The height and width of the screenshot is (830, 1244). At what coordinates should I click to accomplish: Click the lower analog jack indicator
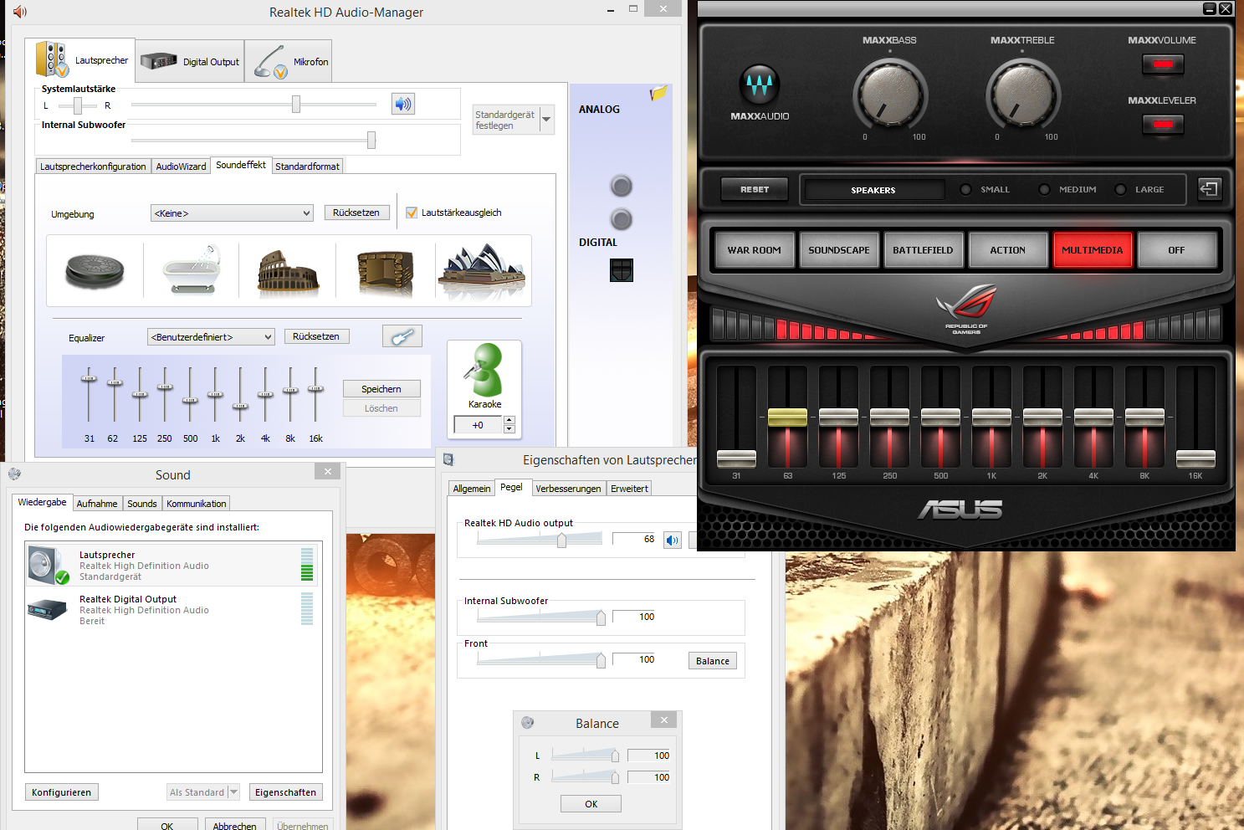622,219
